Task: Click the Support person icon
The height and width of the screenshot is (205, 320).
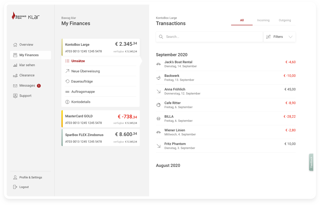Action: coord(15,96)
